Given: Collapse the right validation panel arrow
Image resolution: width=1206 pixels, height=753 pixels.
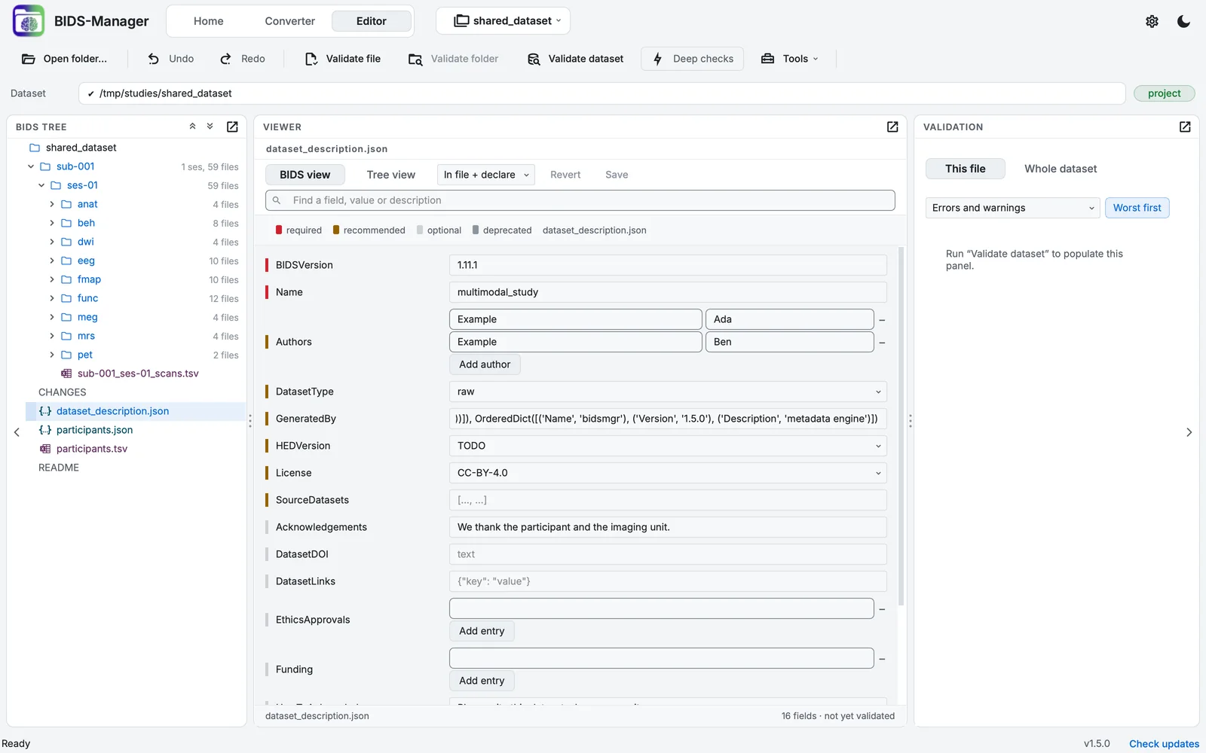Looking at the screenshot, I should click(1189, 432).
